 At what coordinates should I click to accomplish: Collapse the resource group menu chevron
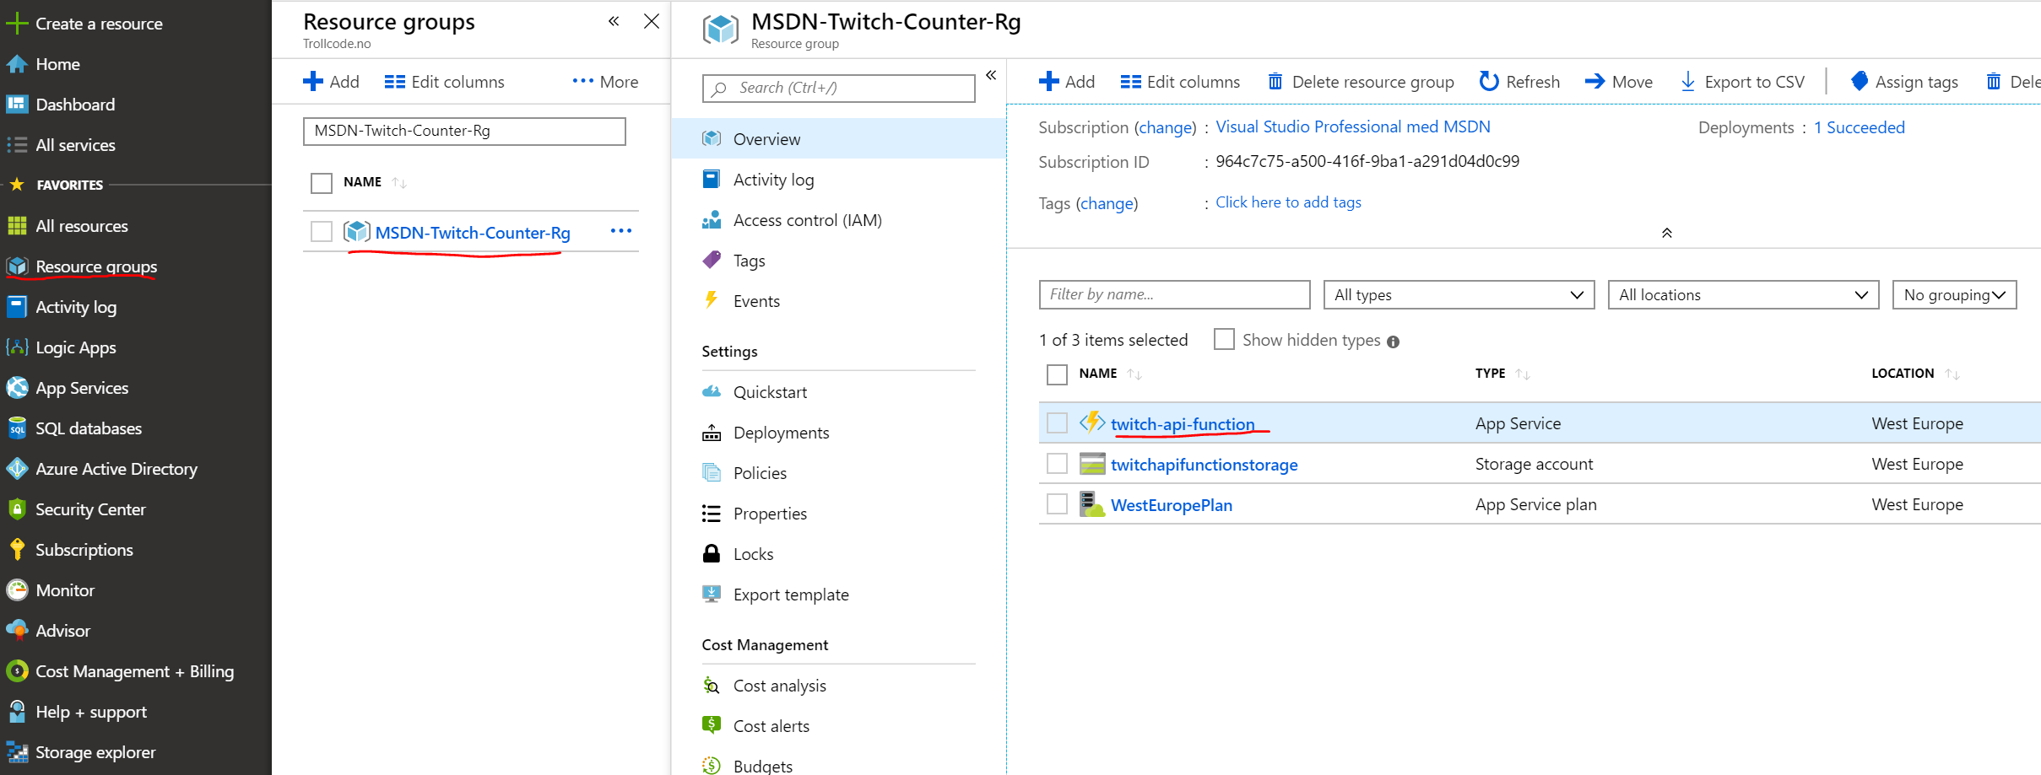pyautogui.click(x=991, y=75)
